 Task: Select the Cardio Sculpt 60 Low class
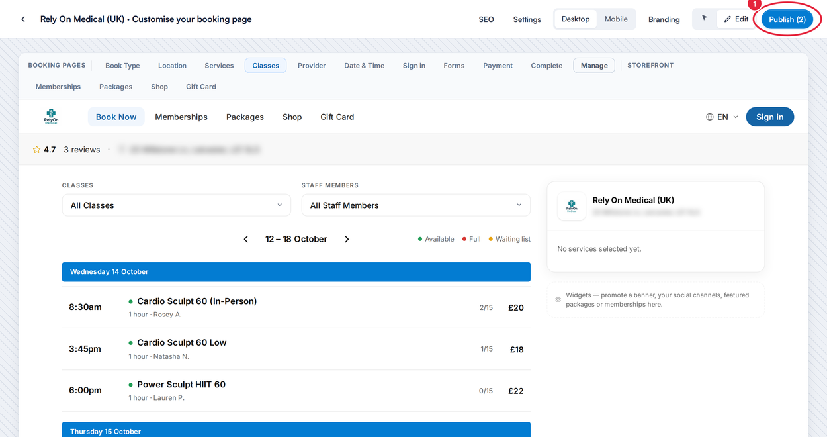[x=296, y=349]
